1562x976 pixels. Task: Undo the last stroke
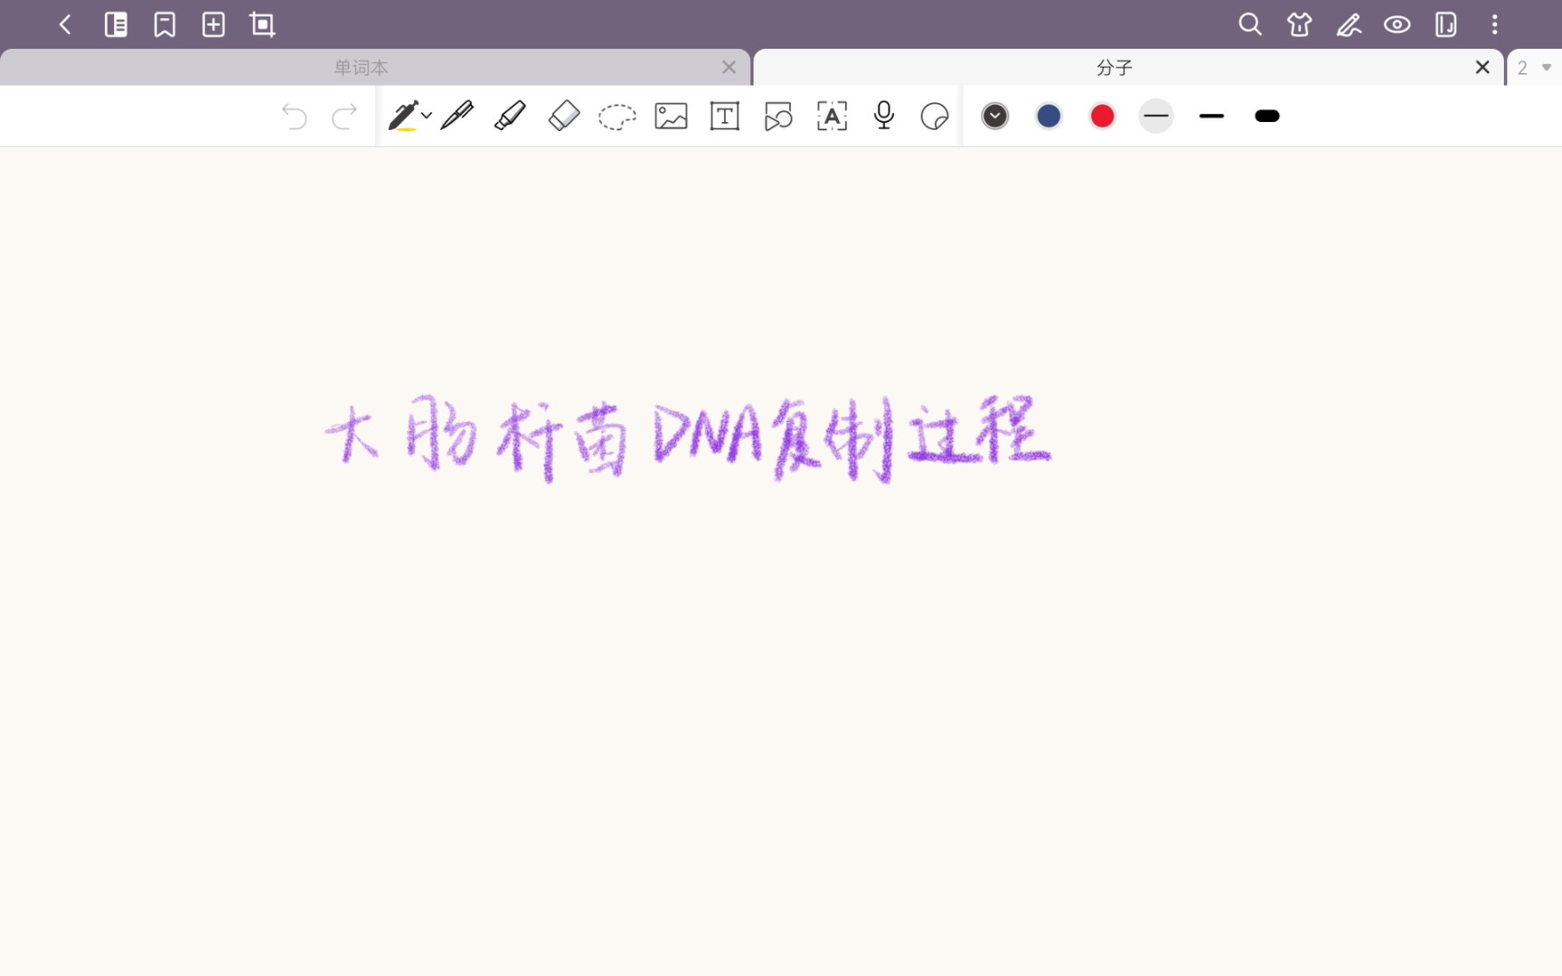(x=294, y=117)
